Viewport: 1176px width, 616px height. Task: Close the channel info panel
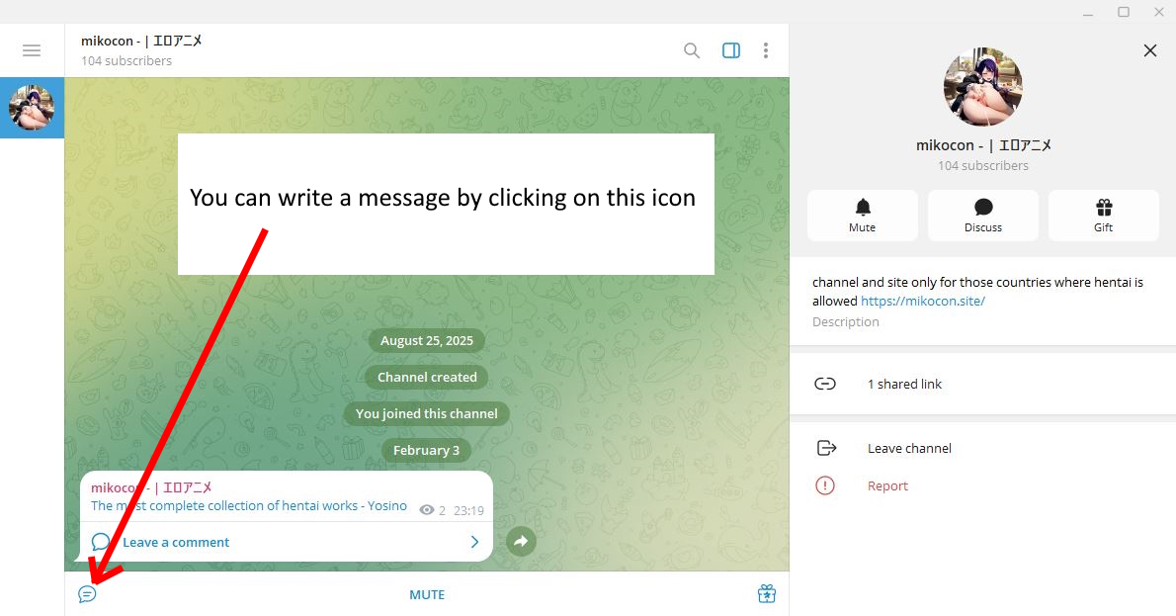click(x=1149, y=50)
